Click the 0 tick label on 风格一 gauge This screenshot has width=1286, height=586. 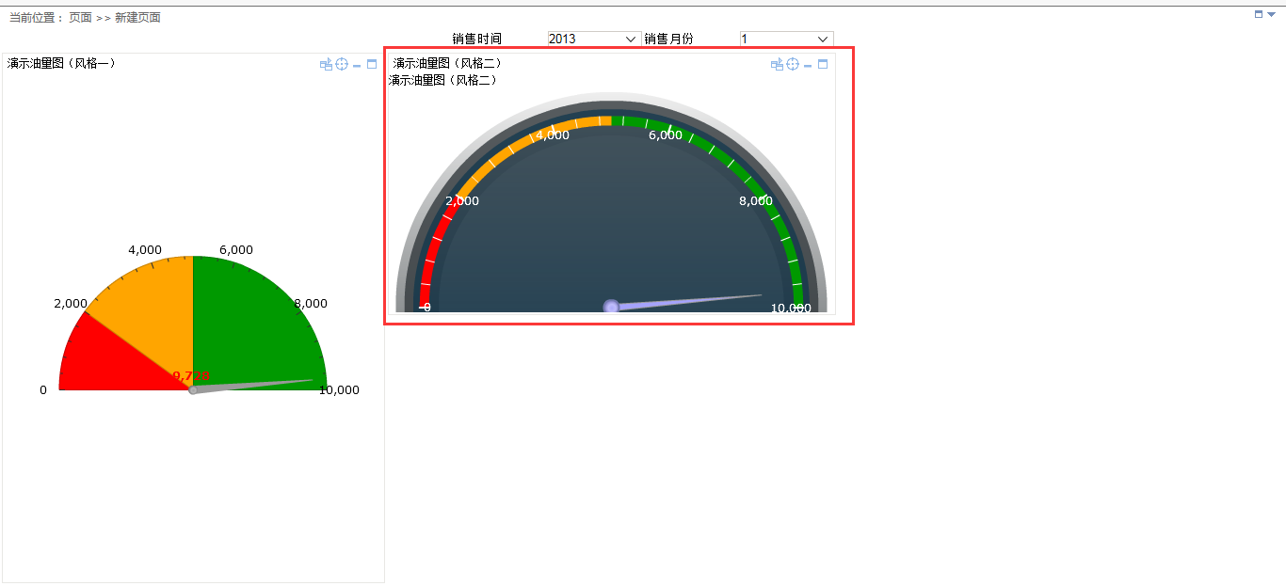click(42, 390)
